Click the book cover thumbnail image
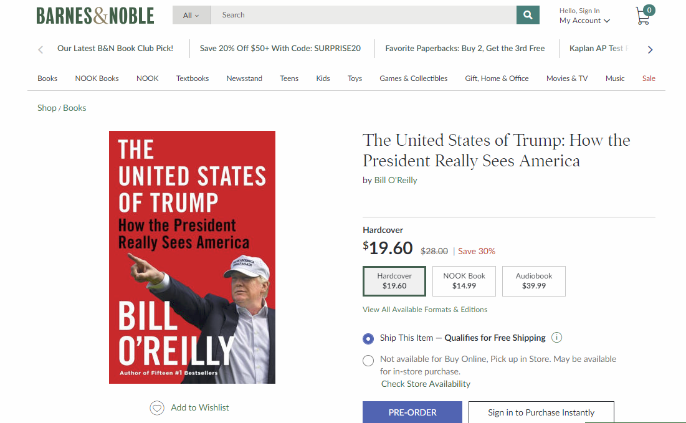The height and width of the screenshot is (423, 686). pyautogui.click(x=192, y=257)
